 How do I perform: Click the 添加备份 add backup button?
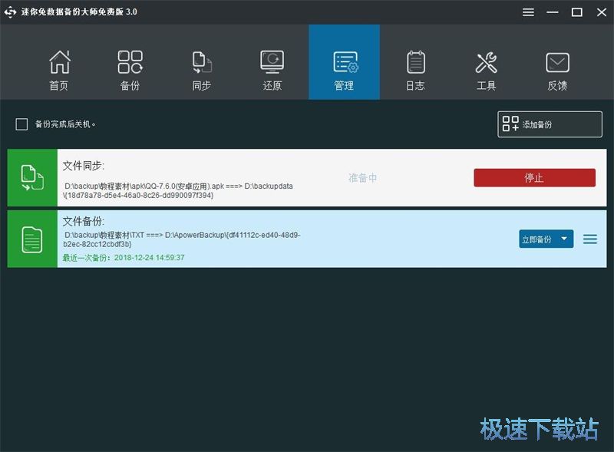pos(550,124)
